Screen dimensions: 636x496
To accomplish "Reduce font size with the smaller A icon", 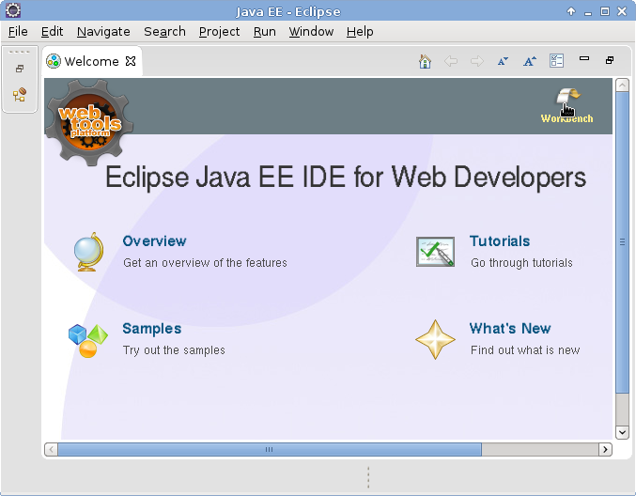I will pyautogui.click(x=503, y=61).
